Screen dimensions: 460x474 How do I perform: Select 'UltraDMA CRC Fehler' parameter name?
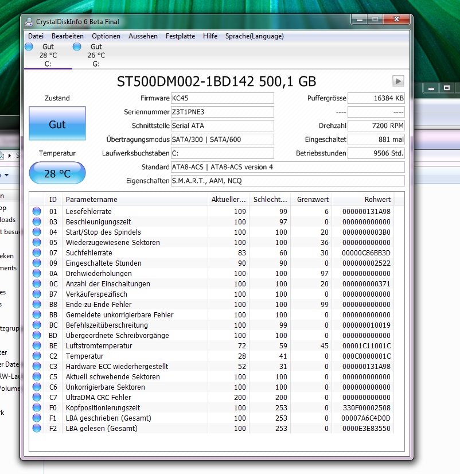[x=98, y=397]
